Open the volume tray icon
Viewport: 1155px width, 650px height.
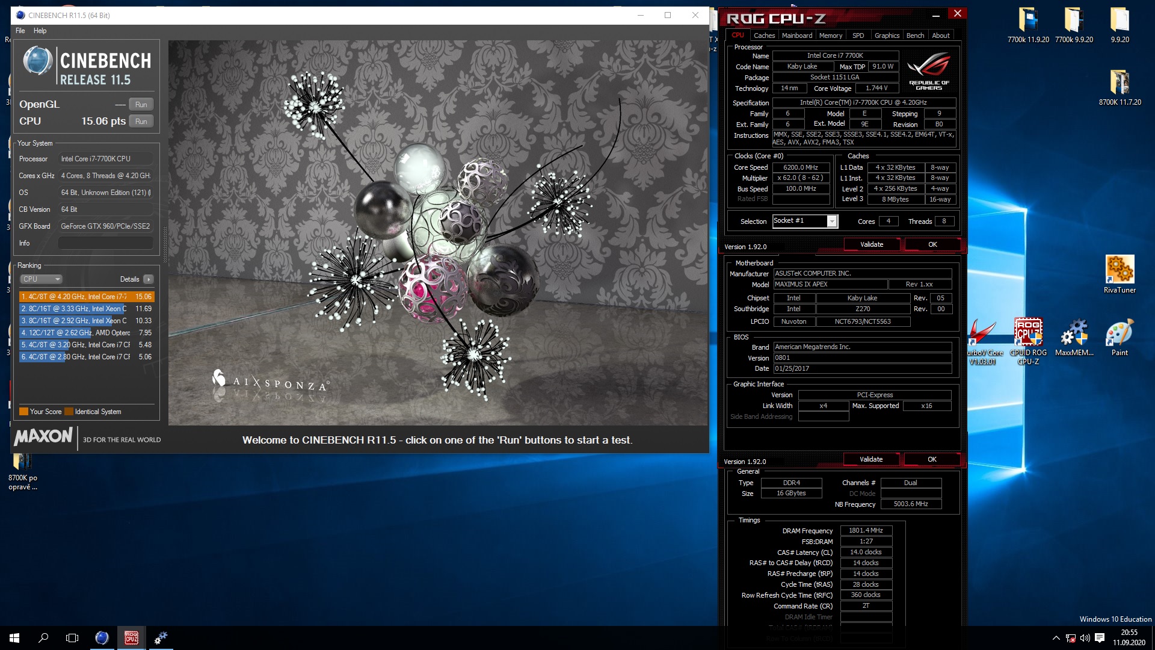click(x=1085, y=638)
